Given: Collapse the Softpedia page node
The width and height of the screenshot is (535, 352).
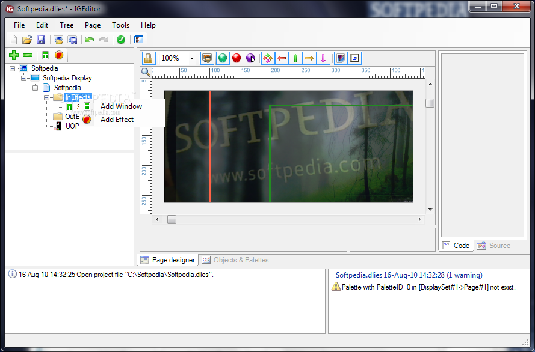Looking at the screenshot, I should 35,88.
